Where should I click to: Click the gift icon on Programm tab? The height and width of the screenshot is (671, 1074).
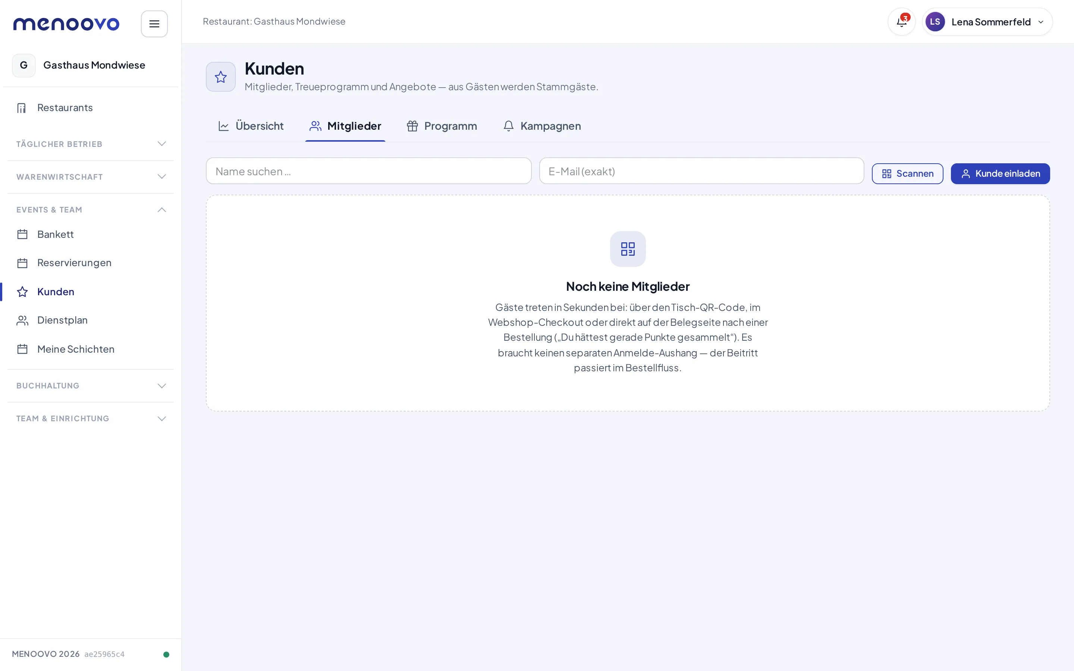[x=412, y=126]
